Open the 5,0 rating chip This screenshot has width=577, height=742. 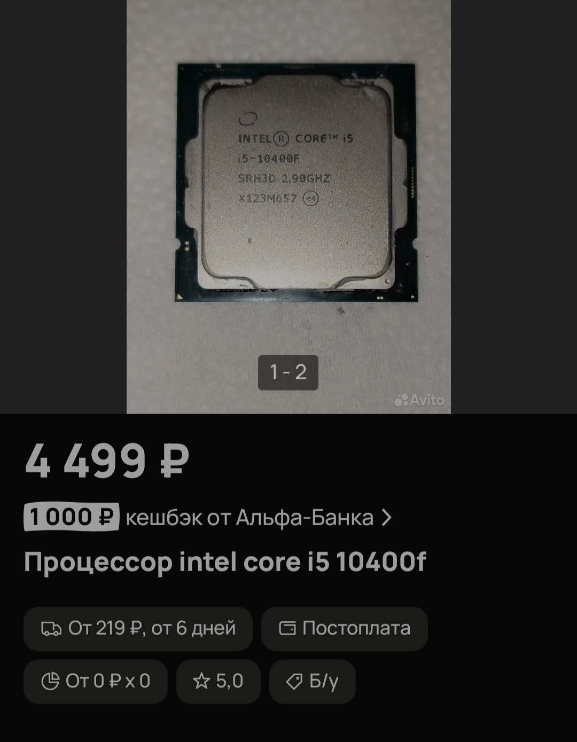tap(219, 681)
